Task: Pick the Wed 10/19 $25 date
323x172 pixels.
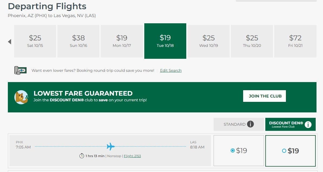Action: tap(208, 41)
